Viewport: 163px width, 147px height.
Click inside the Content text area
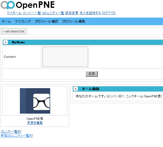coord(65,57)
